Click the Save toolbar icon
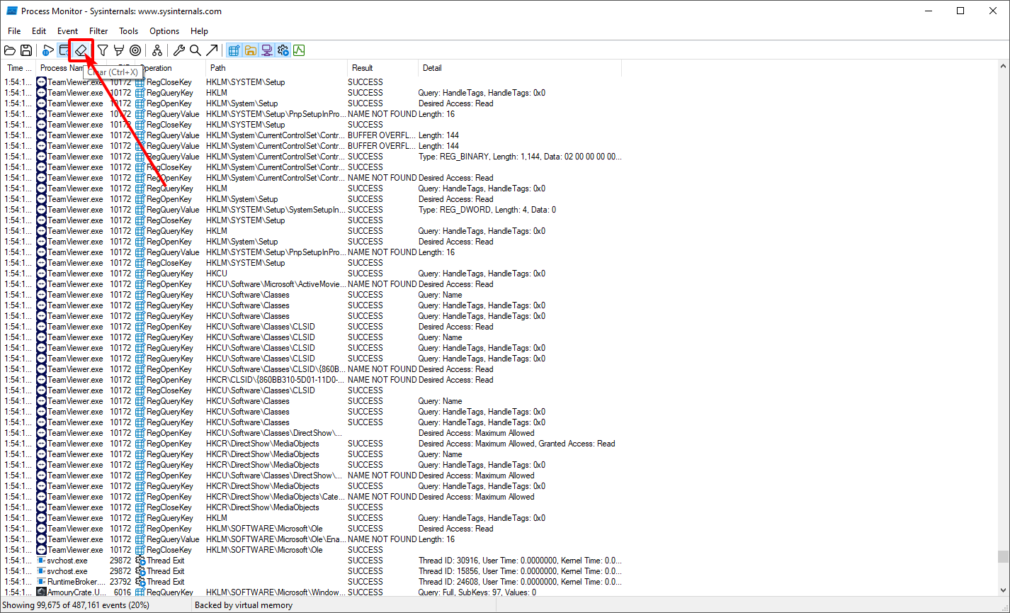 click(x=26, y=50)
